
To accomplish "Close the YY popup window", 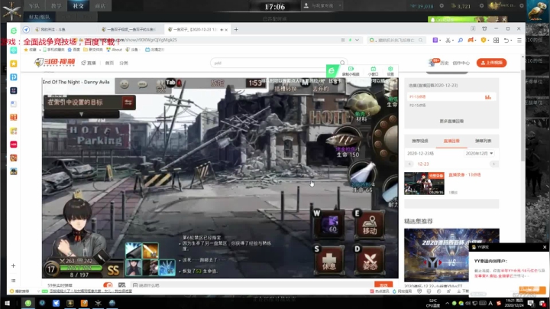I will pyautogui.click(x=545, y=247).
